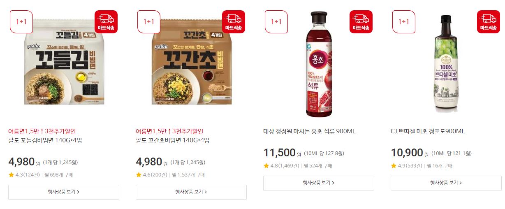This screenshot has width=505, height=209.
Task: Click the 1+1 badge on 홍초 석류
Action: click(x=276, y=22)
